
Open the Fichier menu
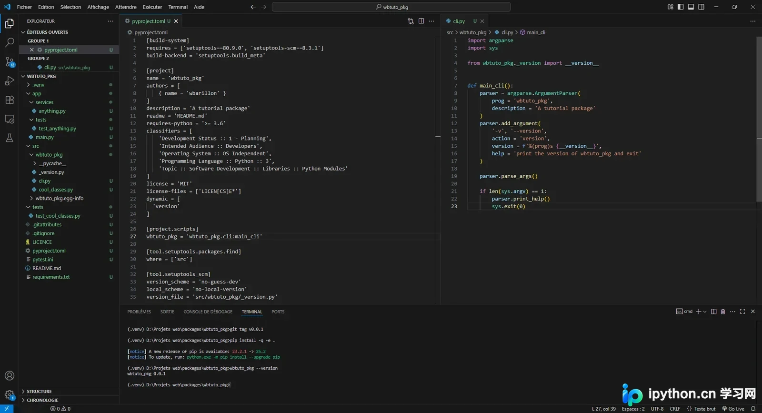24,7
